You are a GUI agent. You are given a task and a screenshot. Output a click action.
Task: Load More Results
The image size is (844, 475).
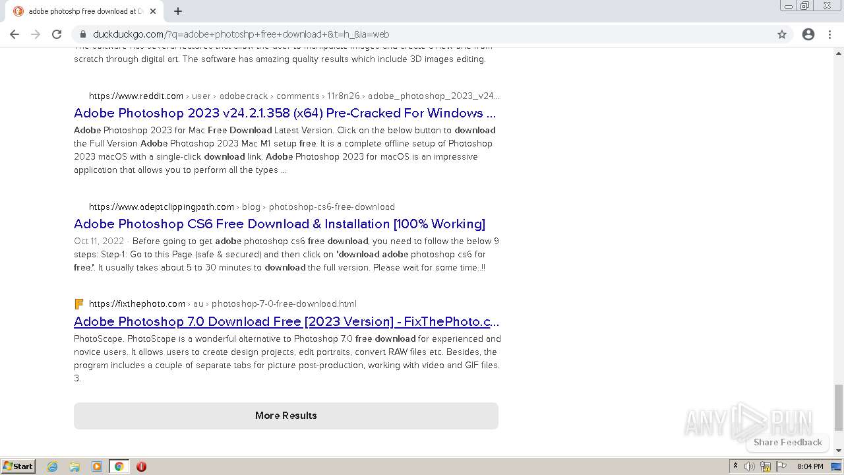pos(286,416)
